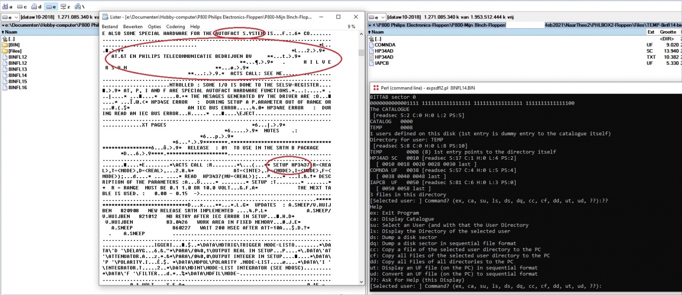Open Codering menu in Lister
Image resolution: width=682 pixels, height=295 pixels.
click(x=175, y=27)
